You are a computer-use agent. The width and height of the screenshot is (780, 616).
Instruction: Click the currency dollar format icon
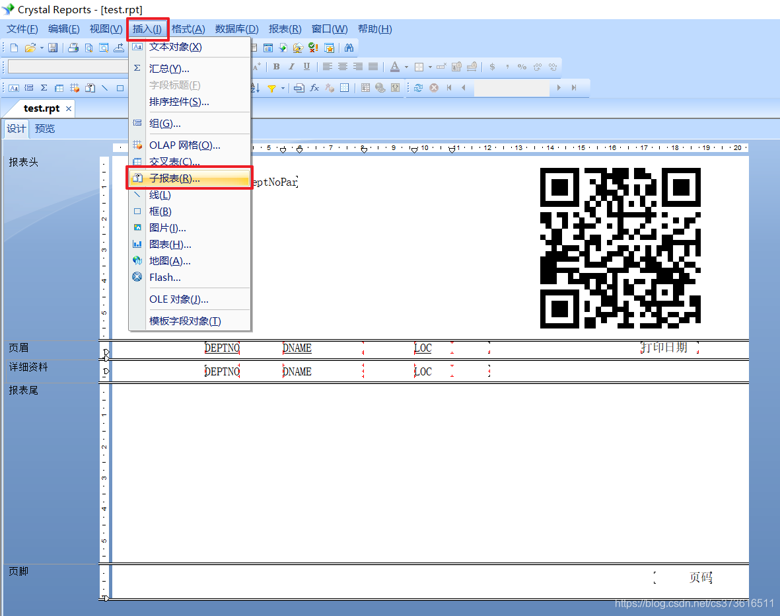492,67
